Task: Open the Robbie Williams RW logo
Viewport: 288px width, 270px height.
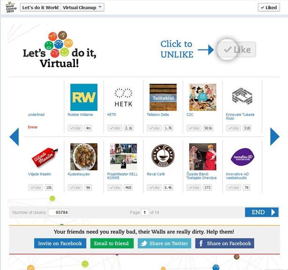Action: (x=84, y=97)
